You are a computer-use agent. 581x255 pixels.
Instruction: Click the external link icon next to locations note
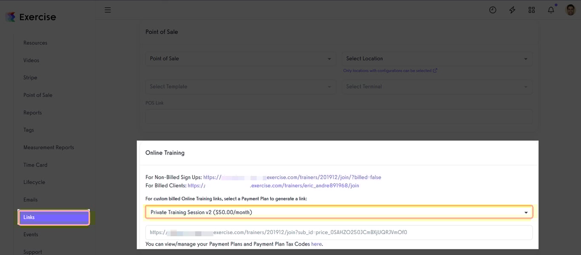pyautogui.click(x=434, y=70)
